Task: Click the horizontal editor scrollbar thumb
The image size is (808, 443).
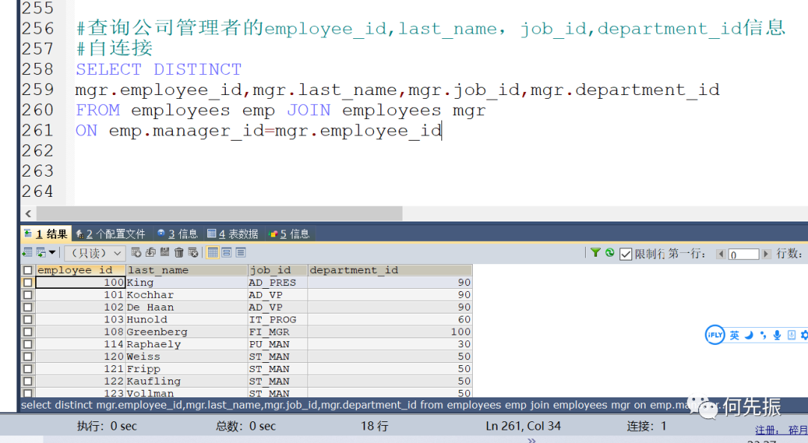Action: click(x=219, y=213)
